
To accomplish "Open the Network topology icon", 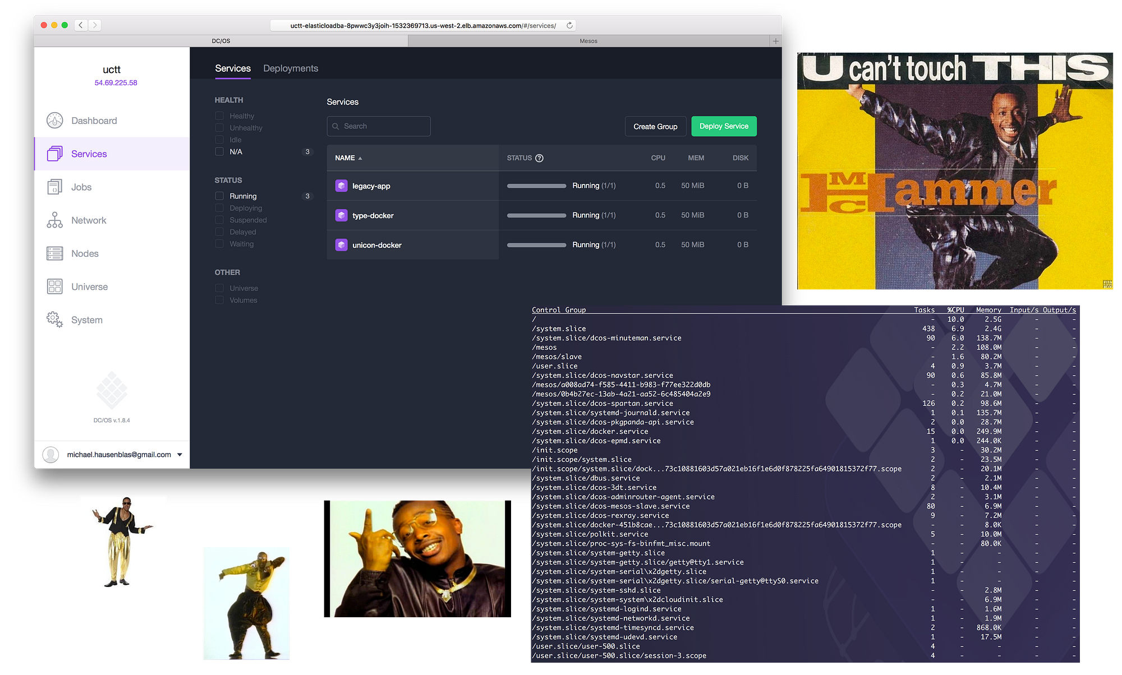I will pyautogui.click(x=54, y=220).
